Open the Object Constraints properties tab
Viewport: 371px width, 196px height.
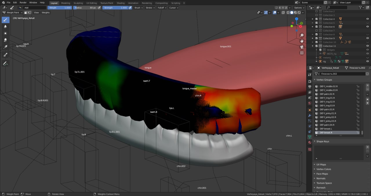coord(310,132)
